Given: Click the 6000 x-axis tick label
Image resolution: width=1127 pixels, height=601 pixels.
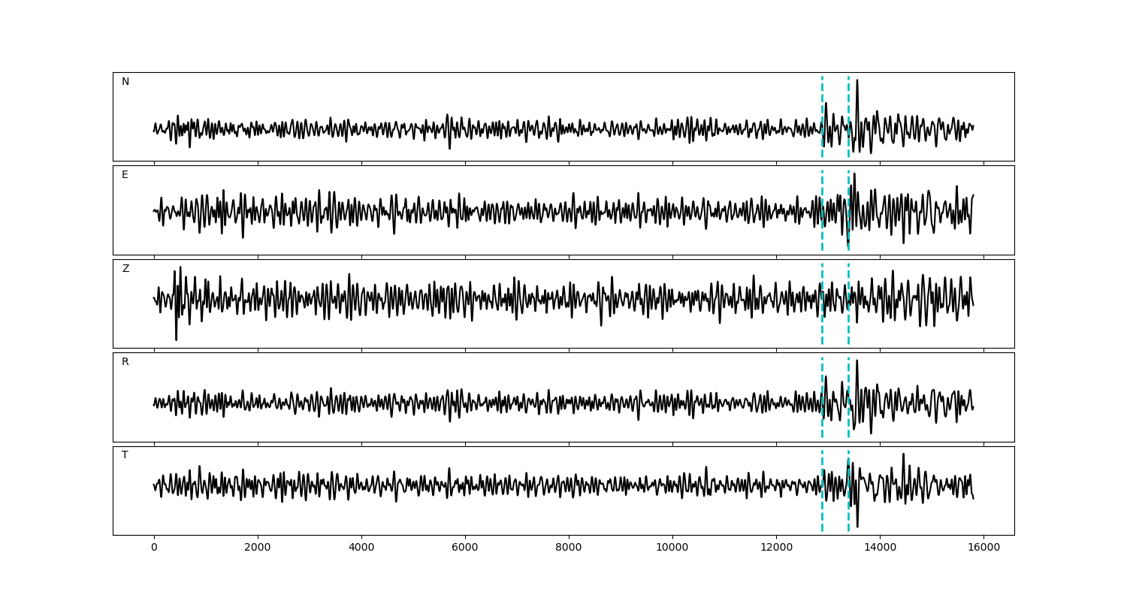Looking at the screenshot, I should [465, 548].
